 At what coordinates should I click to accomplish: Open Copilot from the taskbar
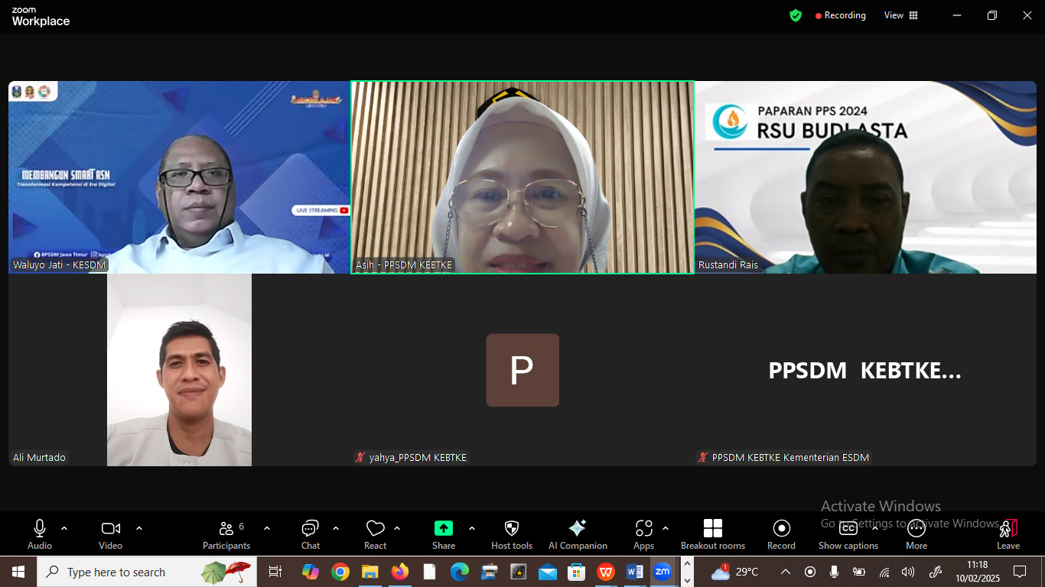311,572
